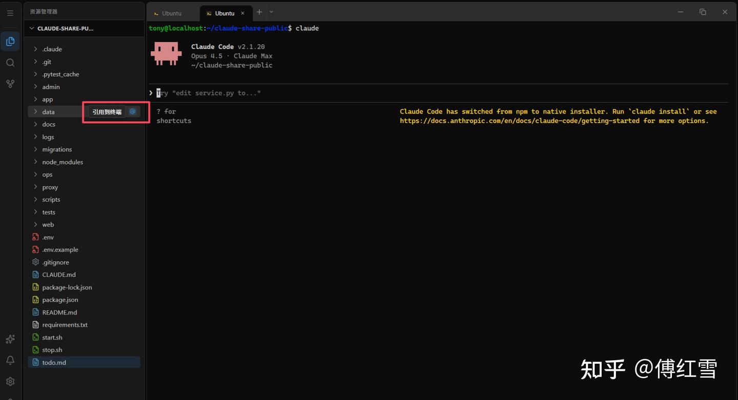
Task: Expand the .pytest_cache folder chevron
Action: (x=35, y=74)
